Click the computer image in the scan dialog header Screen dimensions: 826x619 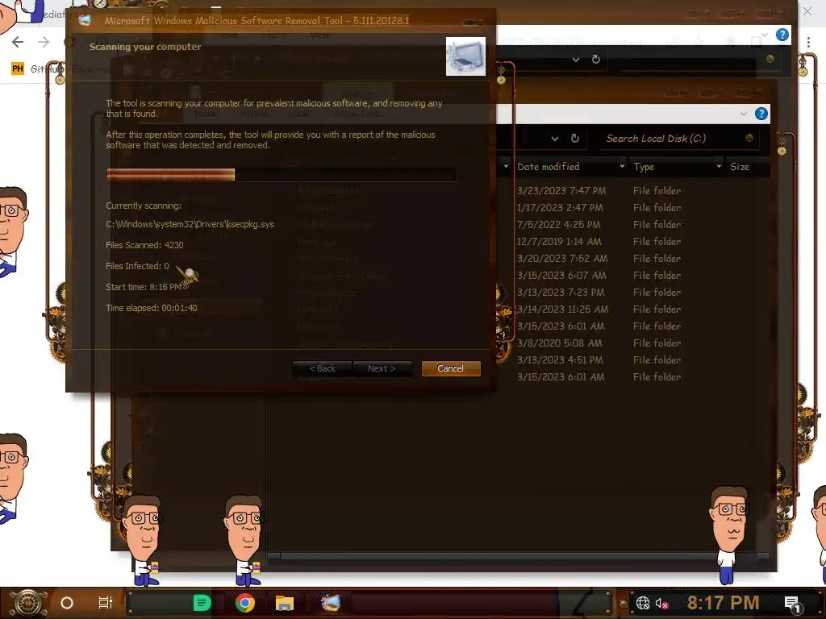tap(465, 56)
